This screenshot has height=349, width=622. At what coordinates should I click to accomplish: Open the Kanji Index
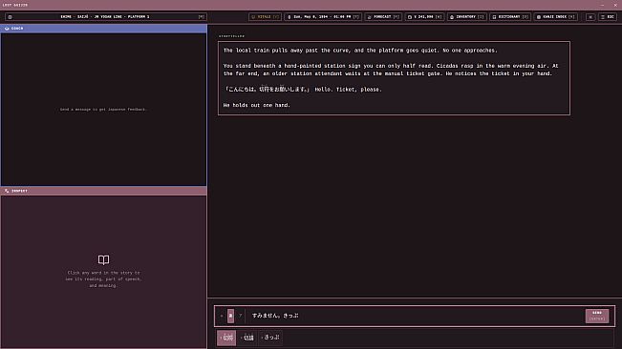[x=556, y=17]
